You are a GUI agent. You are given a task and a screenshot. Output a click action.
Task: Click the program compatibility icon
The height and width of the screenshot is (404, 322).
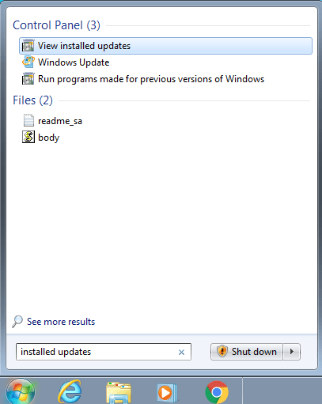coord(28,79)
